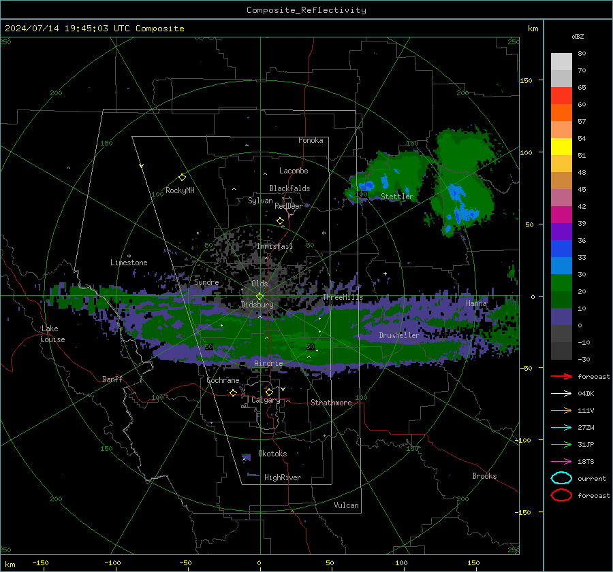Select the magenta swatch between 42 and 39 dBZ
Screen dimensions: 613x572
tap(561, 214)
